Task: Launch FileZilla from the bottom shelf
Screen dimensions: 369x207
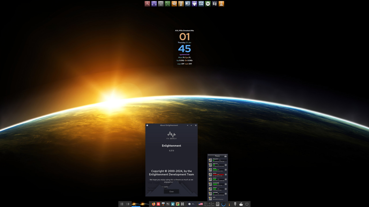Action: 158,204
